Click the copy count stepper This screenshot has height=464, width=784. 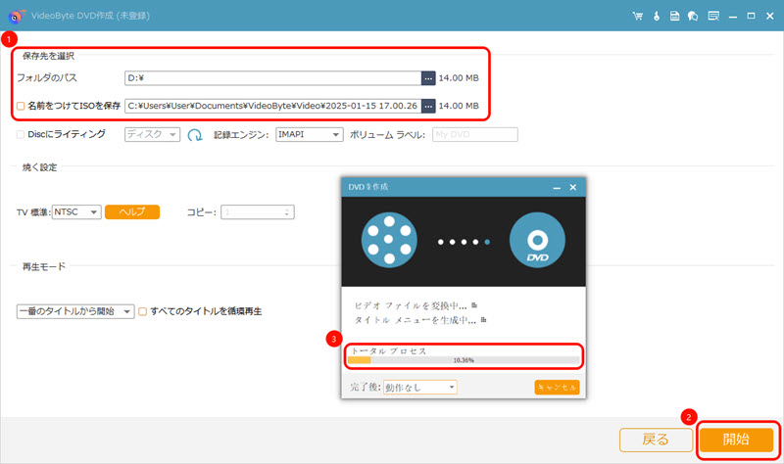(287, 212)
